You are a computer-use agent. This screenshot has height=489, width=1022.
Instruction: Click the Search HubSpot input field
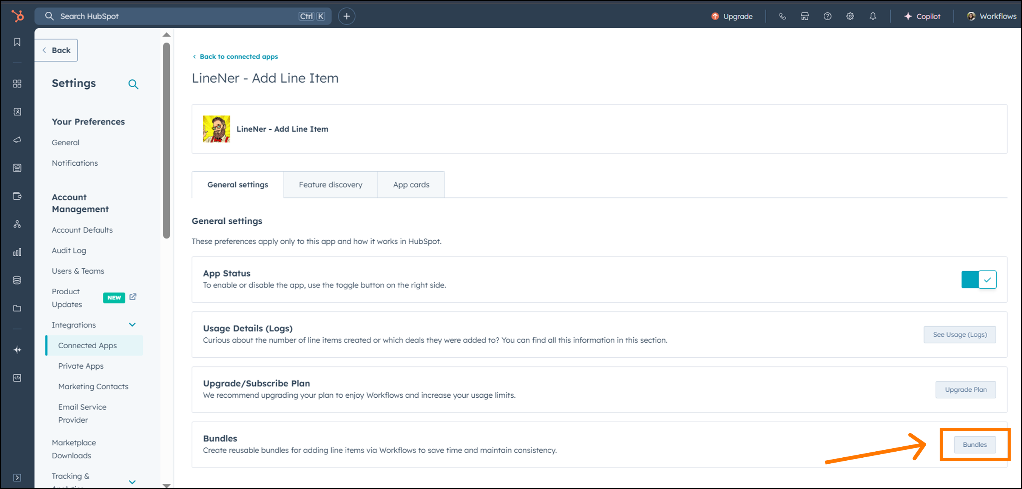click(x=183, y=16)
